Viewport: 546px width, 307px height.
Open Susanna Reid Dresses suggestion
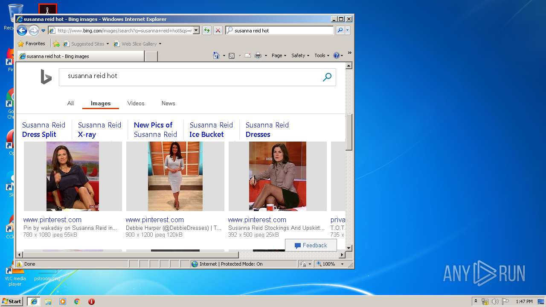267,130
